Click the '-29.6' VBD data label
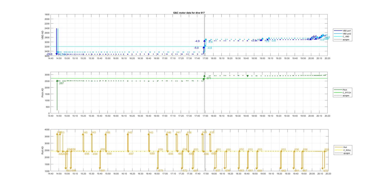Image resolution: width=389 pixels, height=192 pixels. click(49, 54)
